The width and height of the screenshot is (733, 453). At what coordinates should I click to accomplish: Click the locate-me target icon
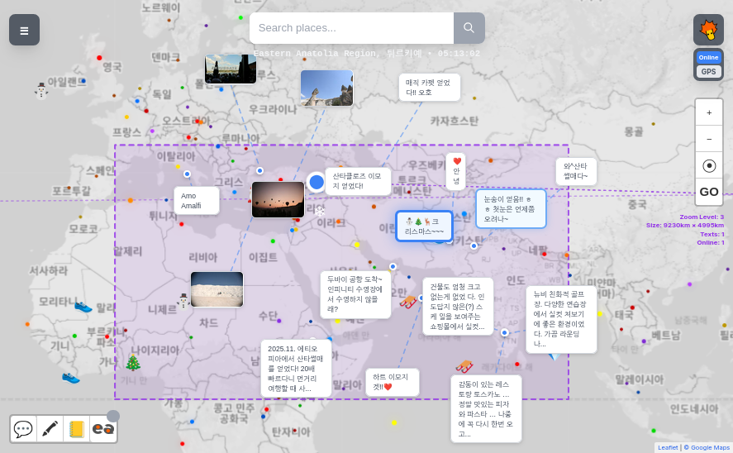coord(709,165)
